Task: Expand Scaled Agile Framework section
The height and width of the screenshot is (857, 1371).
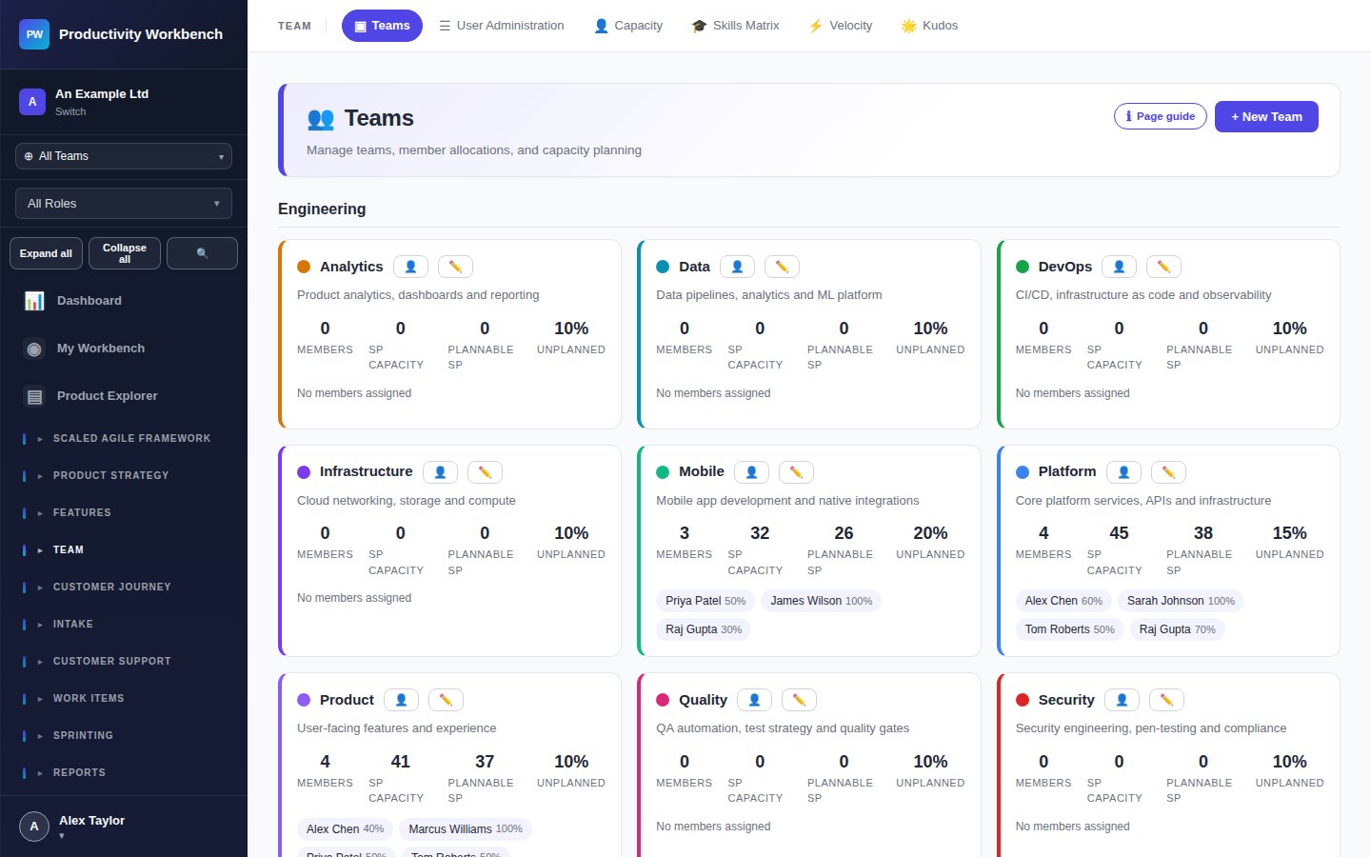Action: click(124, 439)
